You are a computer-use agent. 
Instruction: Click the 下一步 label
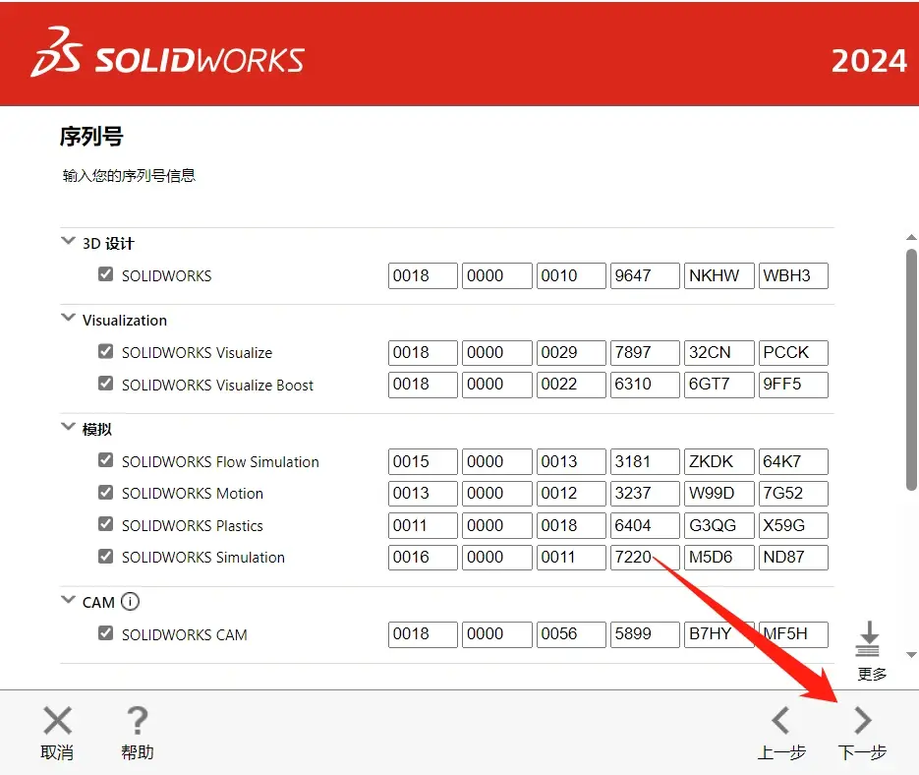(862, 752)
